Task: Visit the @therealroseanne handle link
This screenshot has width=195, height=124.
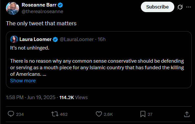Action: click(42, 11)
